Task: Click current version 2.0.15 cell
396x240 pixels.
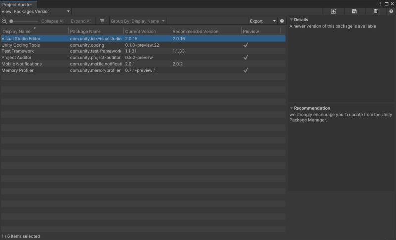Action: point(131,39)
